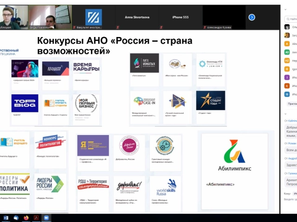Viewport: 297px width, 222px height.
Task: Click the Лига вожатых card
Action: tap(144, 70)
